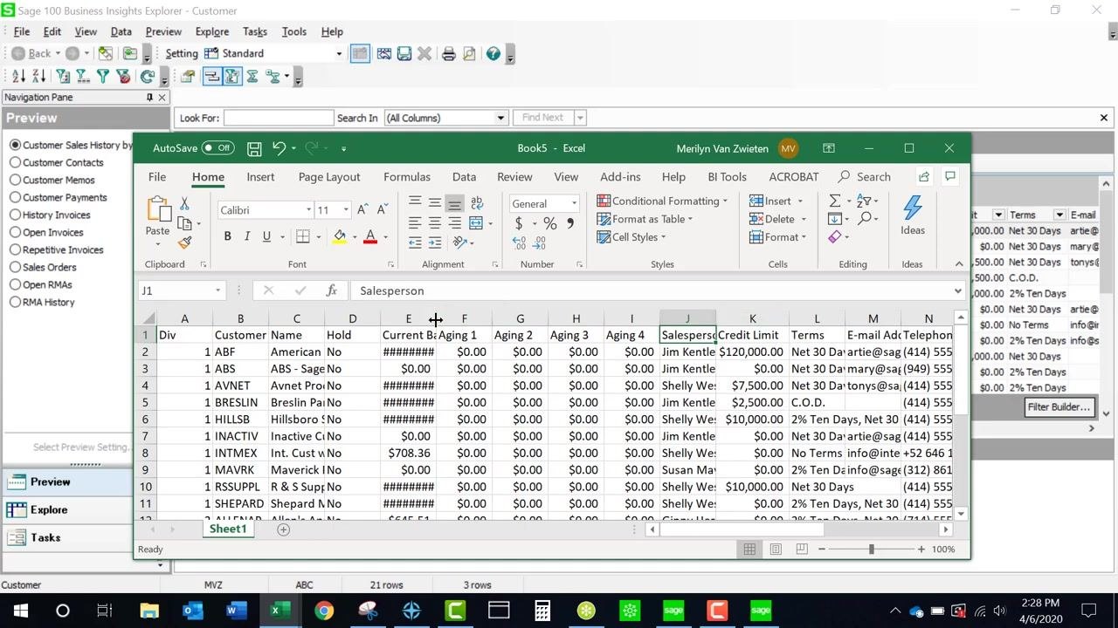This screenshot has height=628, width=1118.
Task: Click the Insert Function fx icon
Action: (332, 290)
